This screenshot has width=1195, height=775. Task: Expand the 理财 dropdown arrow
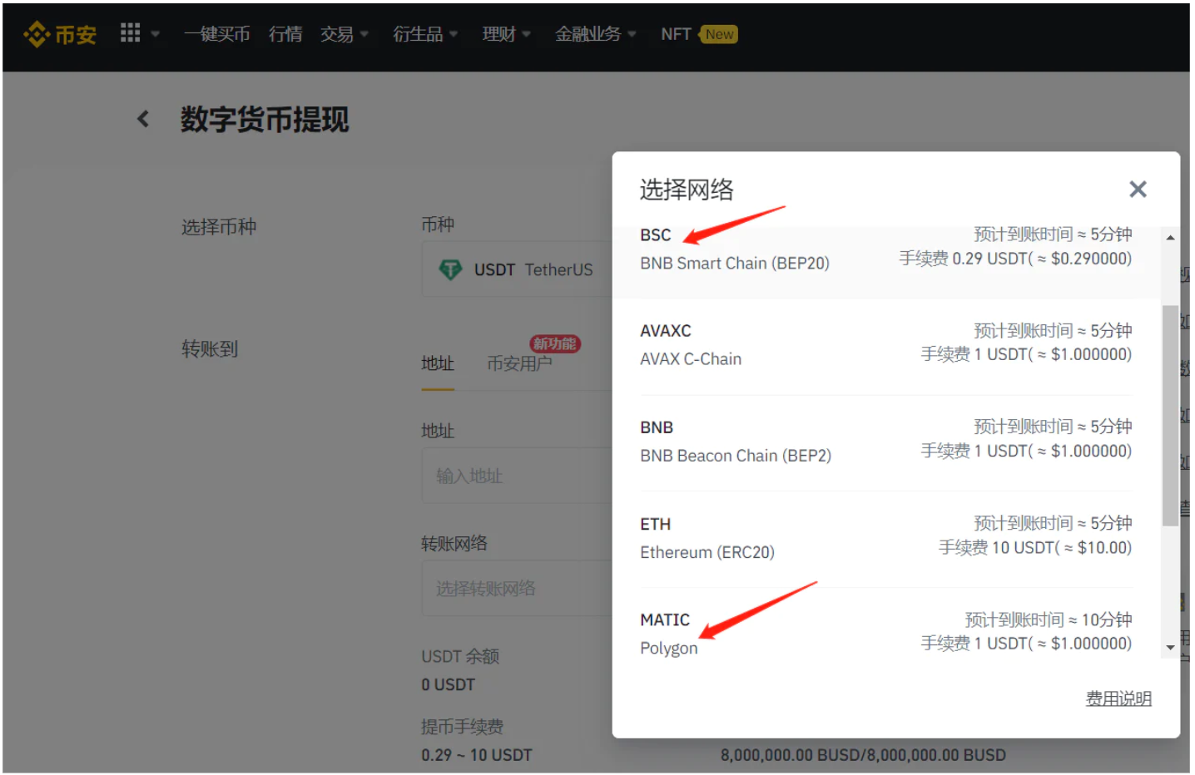[x=526, y=34]
